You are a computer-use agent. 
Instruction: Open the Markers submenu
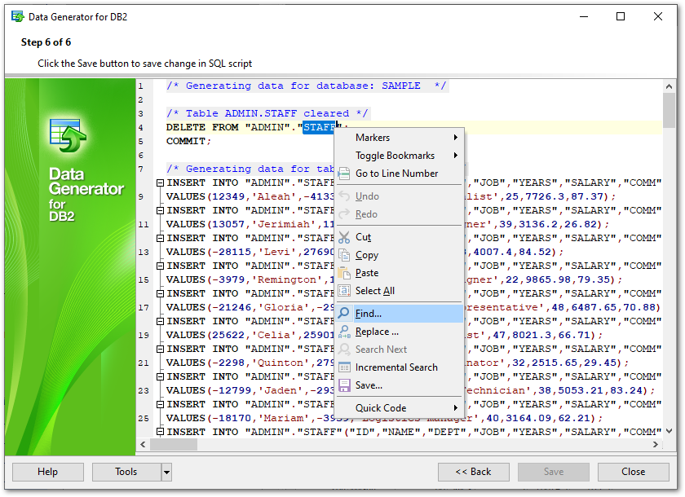tap(399, 138)
